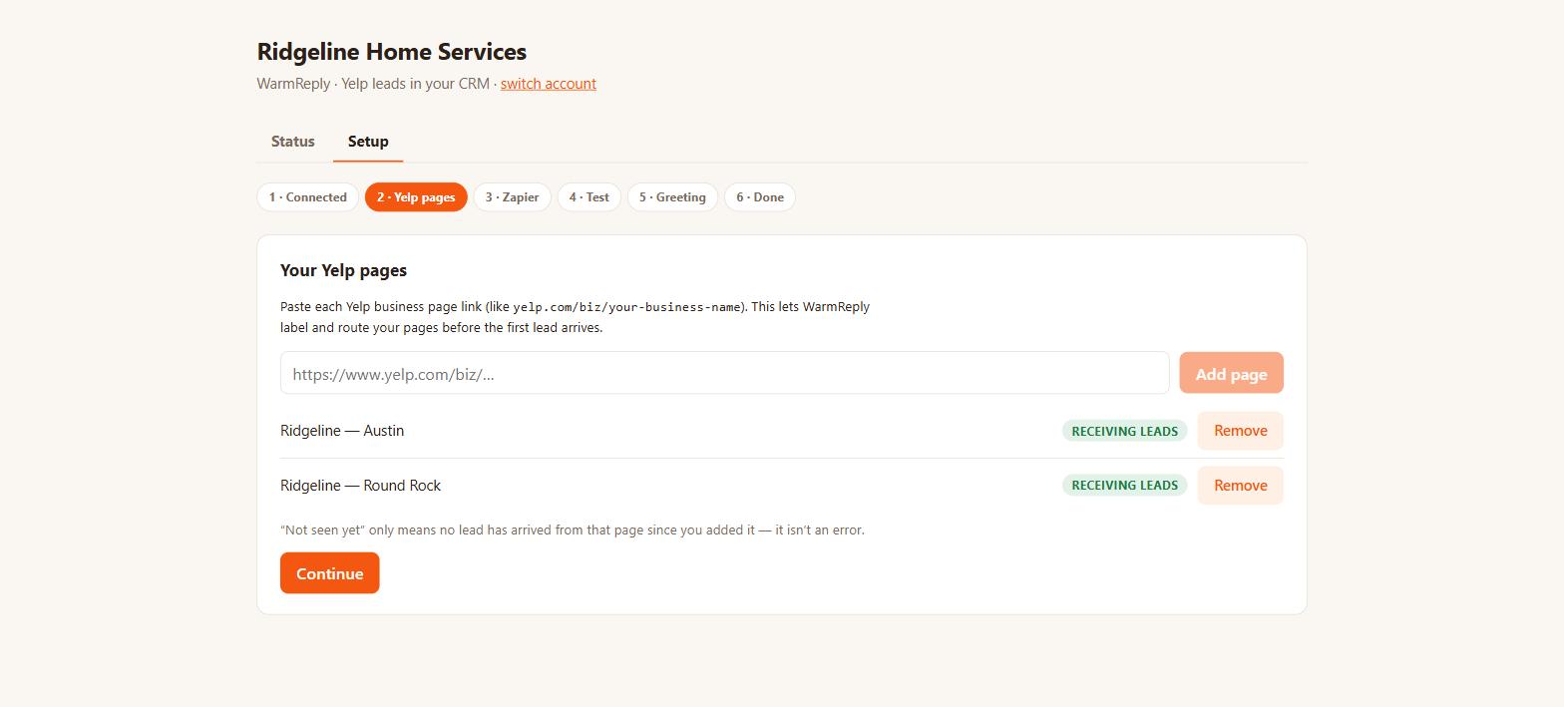Remove the Ridgeline — Austin page
This screenshot has height=707, width=1564.
[x=1241, y=431]
